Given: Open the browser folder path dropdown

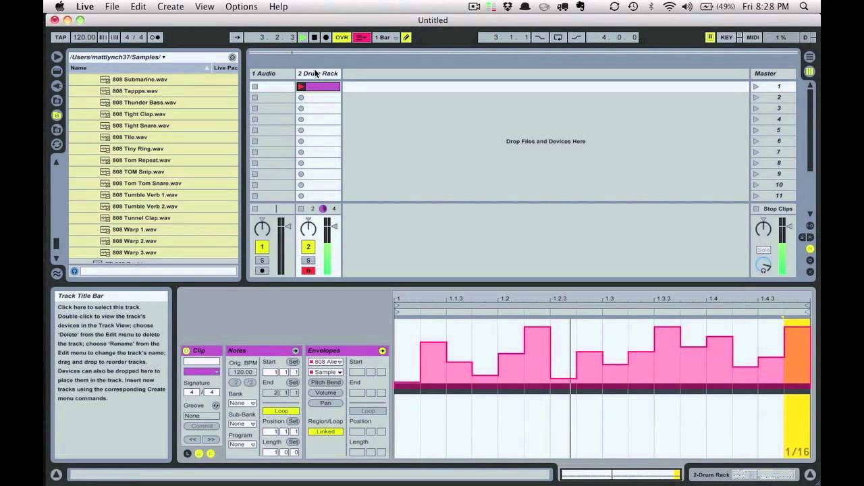Looking at the screenshot, I should pos(117,57).
